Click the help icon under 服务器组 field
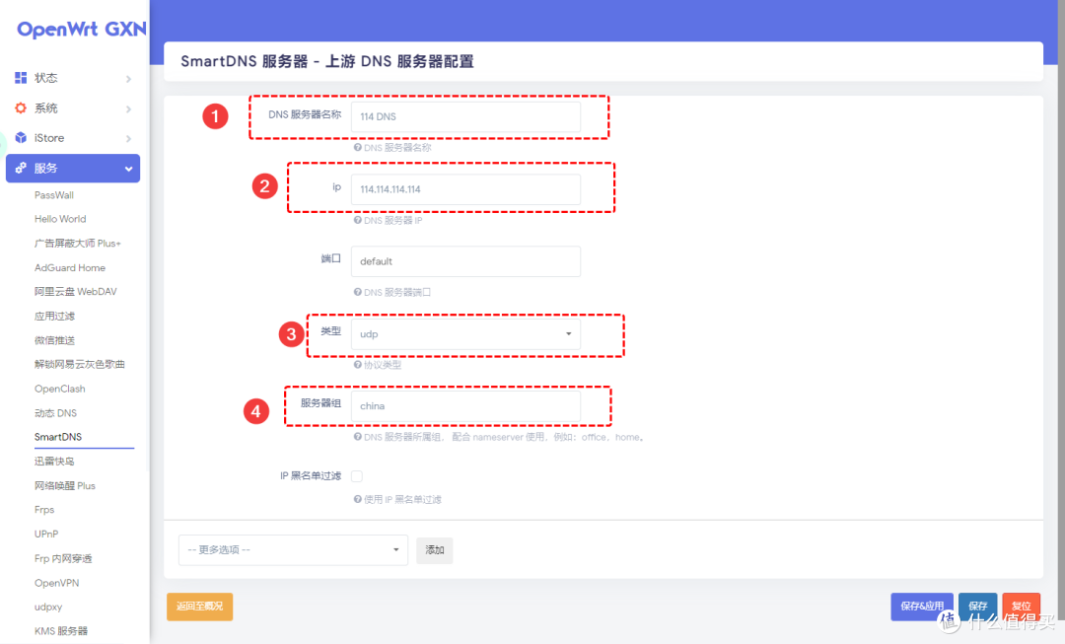 click(357, 436)
